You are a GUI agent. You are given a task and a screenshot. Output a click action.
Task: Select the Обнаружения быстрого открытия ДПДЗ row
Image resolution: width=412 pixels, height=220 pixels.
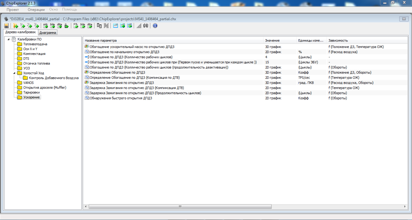pyautogui.click(x=121, y=98)
